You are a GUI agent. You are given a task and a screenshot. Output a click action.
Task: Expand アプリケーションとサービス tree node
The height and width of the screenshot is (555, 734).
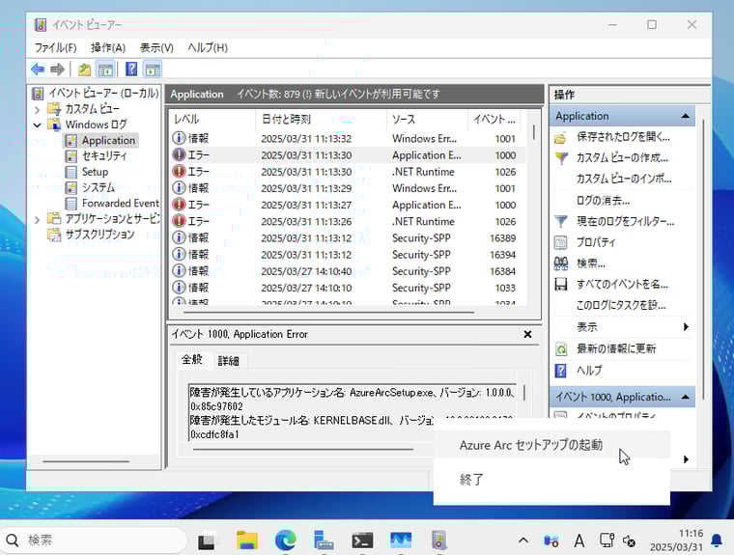38,219
